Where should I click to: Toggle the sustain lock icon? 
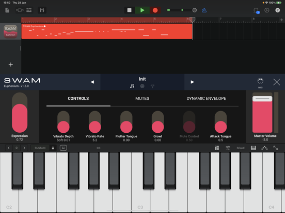coord(53,148)
